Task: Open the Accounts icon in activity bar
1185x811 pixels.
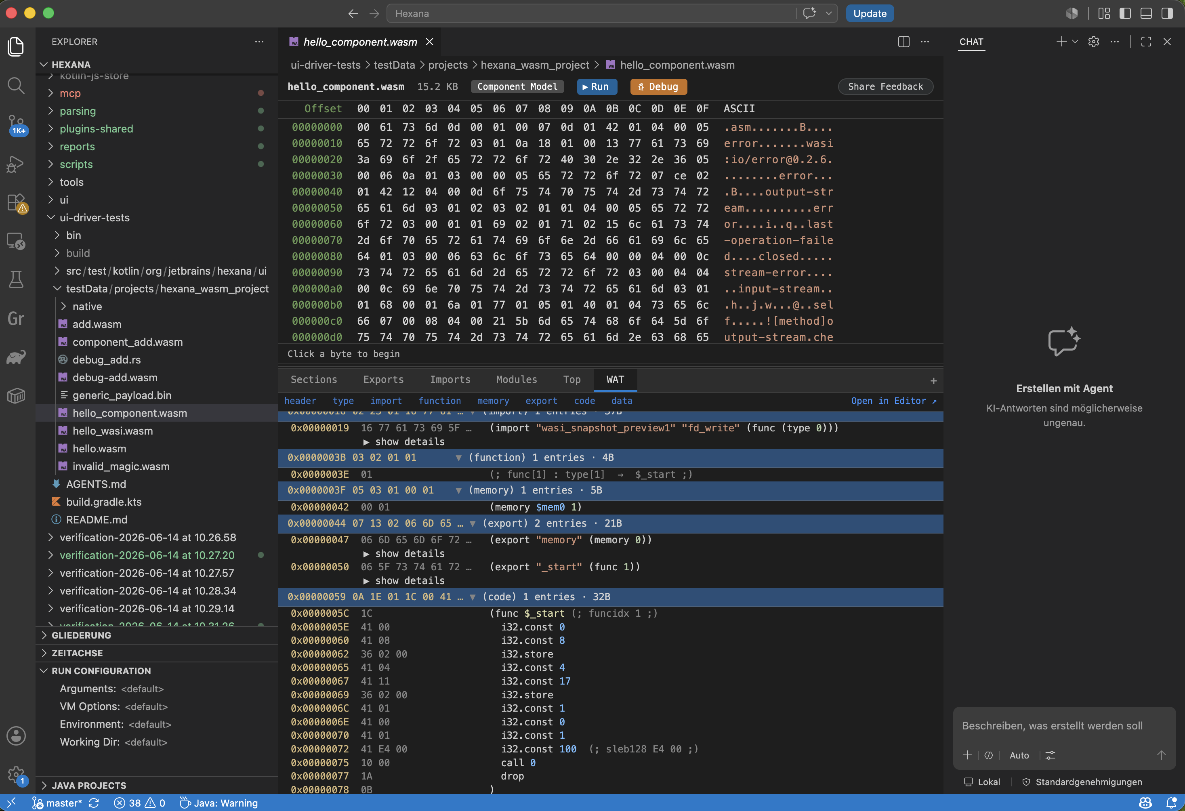Action: coord(16,736)
